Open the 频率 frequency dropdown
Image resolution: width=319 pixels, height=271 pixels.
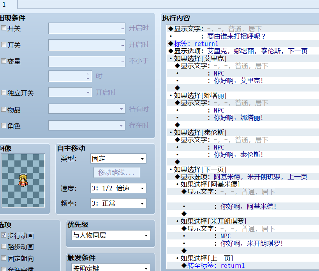(118, 203)
